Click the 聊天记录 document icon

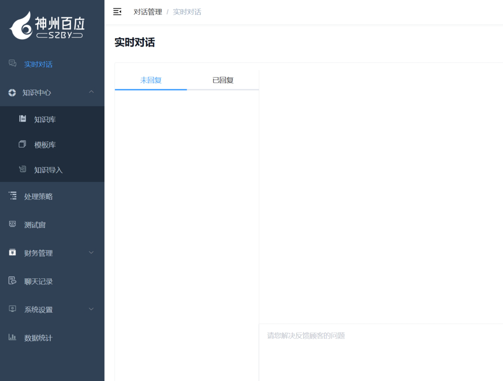pyautogui.click(x=12, y=280)
